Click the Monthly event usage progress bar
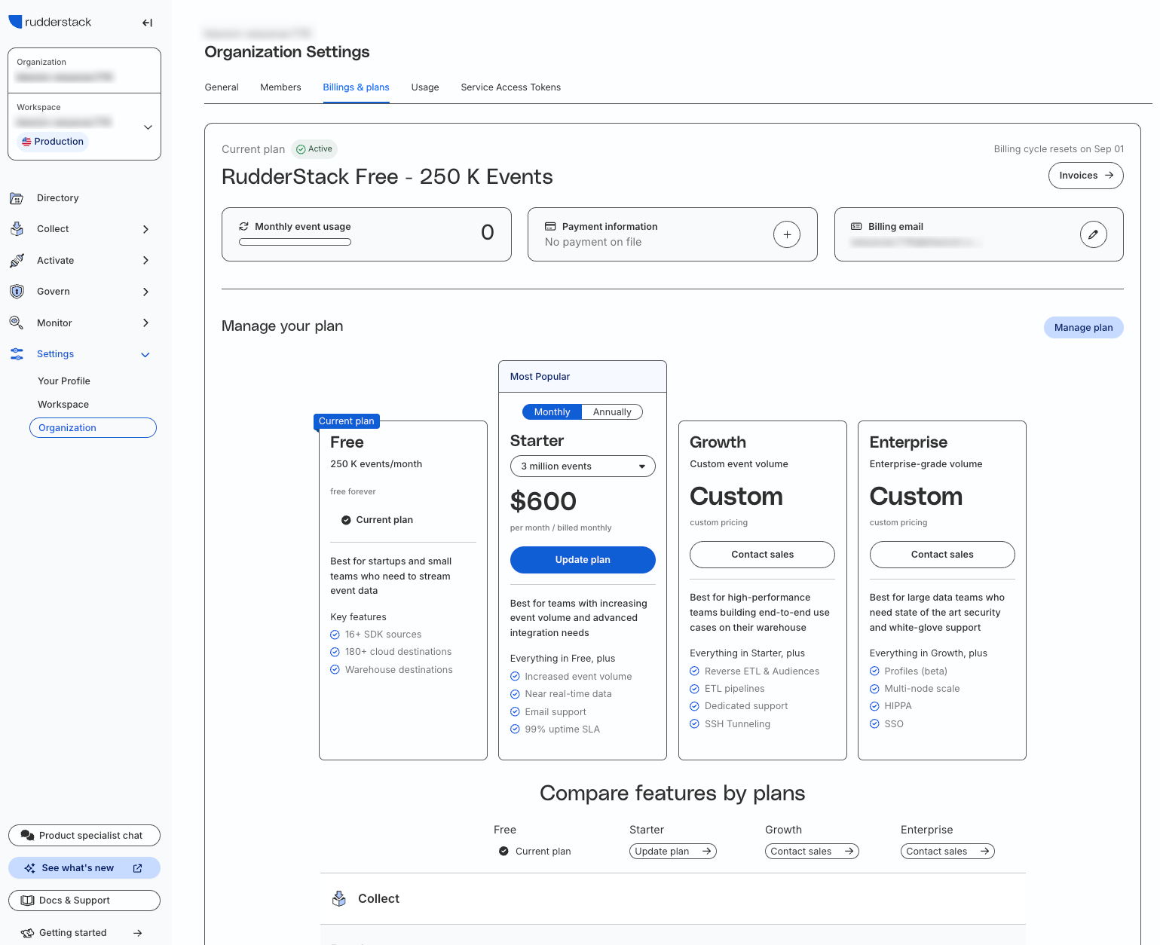The image size is (1160, 945). tap(295, 242)
